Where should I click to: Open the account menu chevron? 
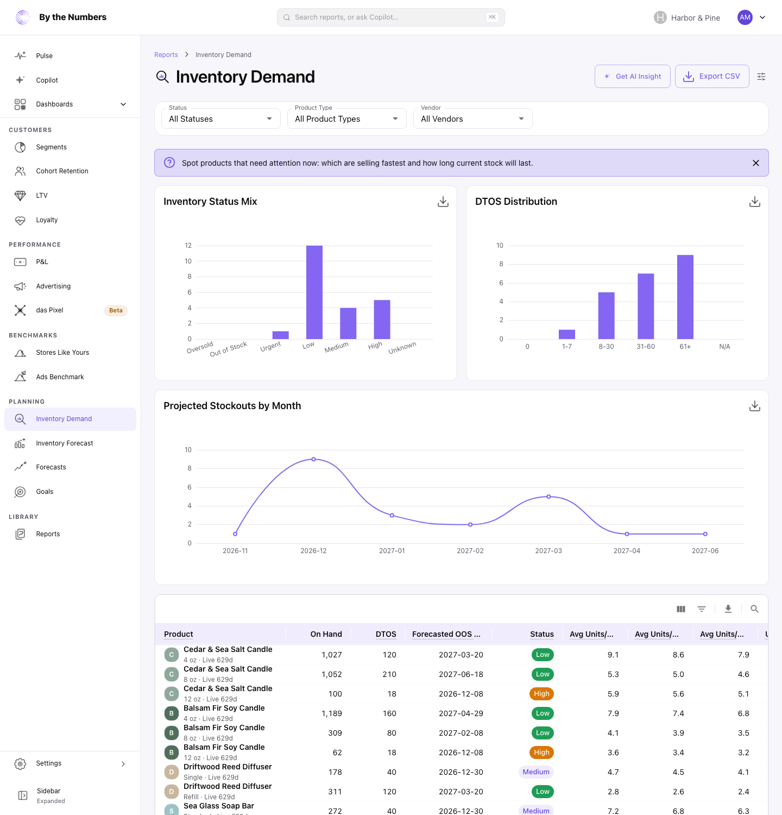tap(762, 17)
